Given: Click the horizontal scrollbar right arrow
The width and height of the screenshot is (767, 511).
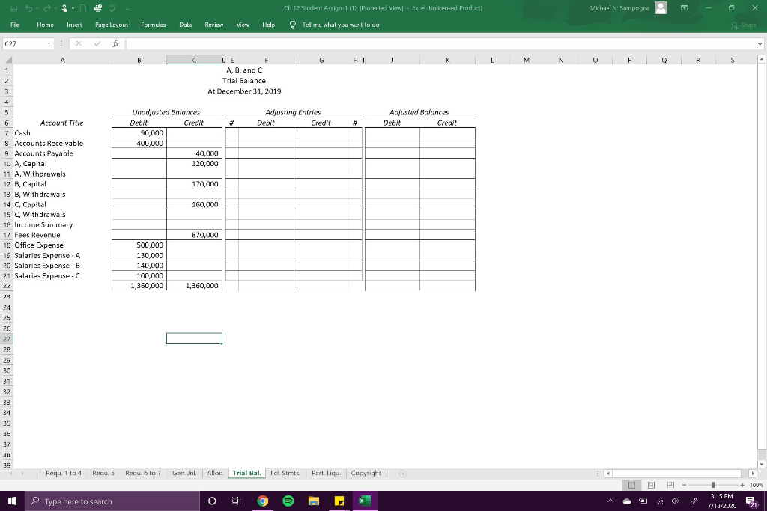Looking at the screenshot, I should 753,474.
